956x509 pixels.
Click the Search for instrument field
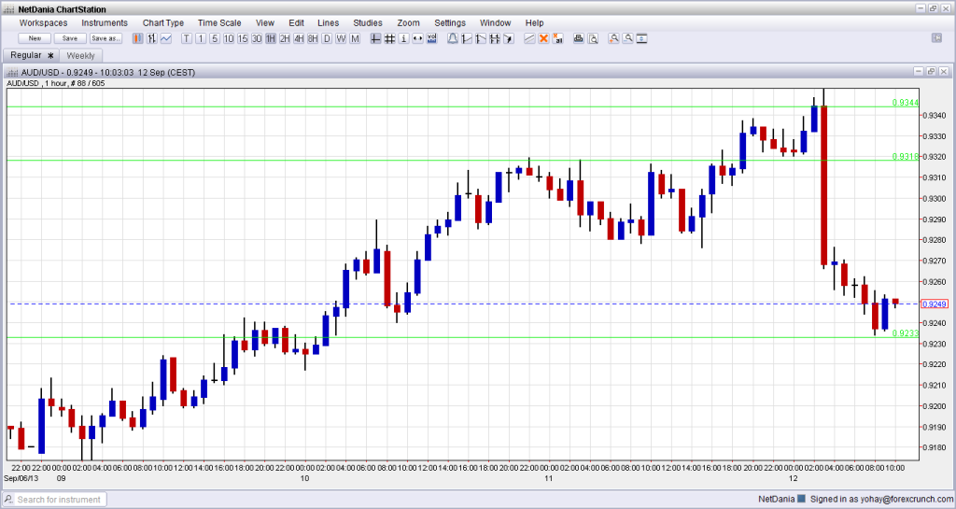point(60,500)
